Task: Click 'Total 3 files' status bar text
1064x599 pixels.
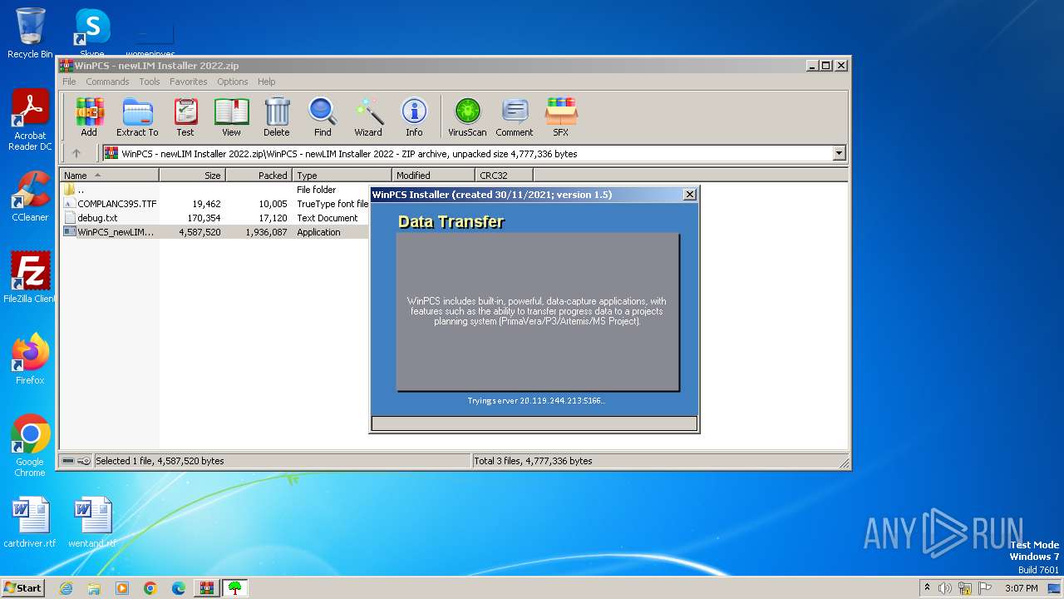Action: click(533, 461)
